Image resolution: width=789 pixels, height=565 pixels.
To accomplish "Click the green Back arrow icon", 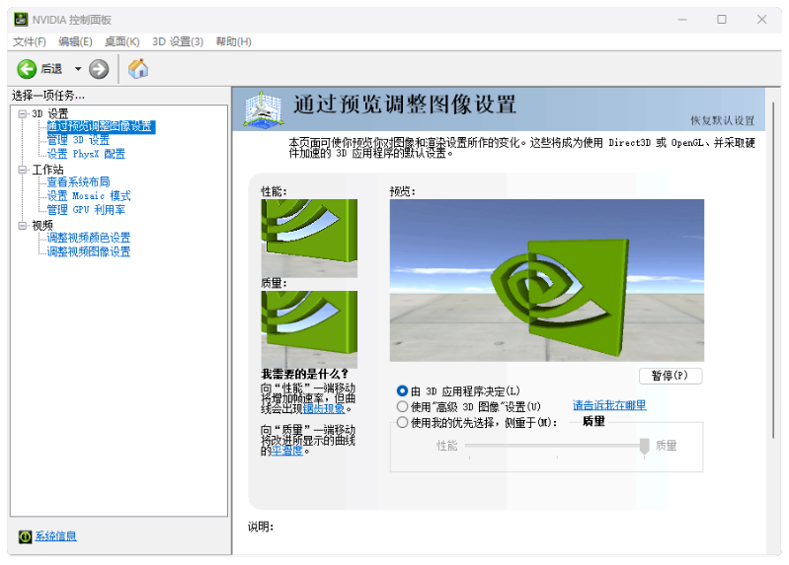I will point(27,69).
